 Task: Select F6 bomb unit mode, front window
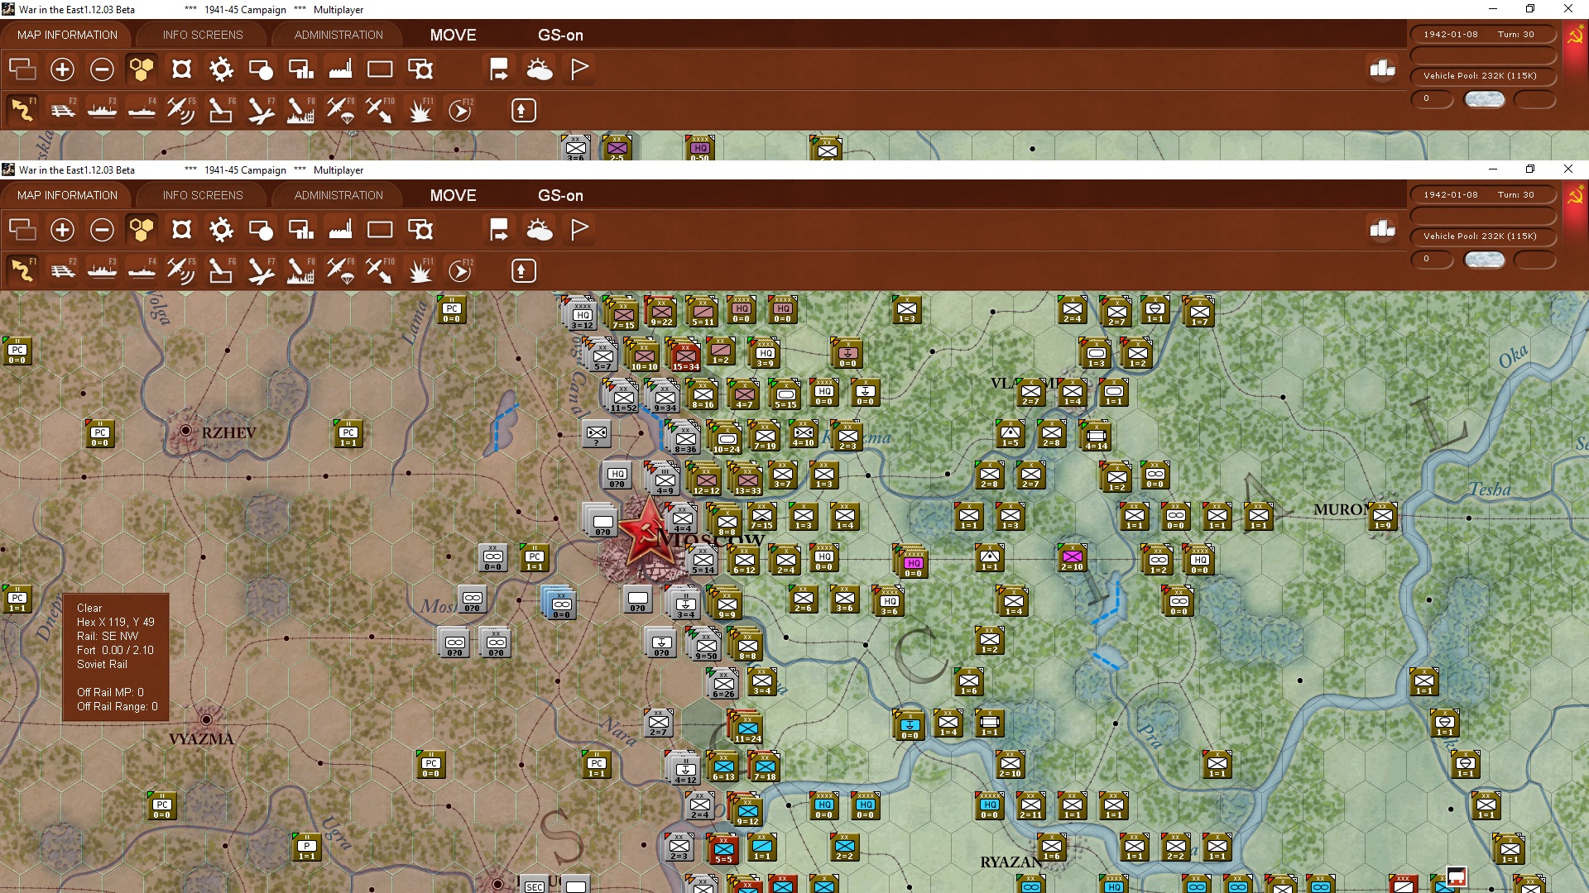[x=221, y=271]
